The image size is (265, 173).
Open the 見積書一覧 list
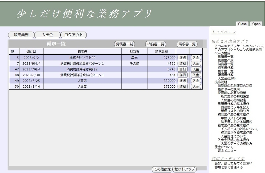[x=125, y=44]
